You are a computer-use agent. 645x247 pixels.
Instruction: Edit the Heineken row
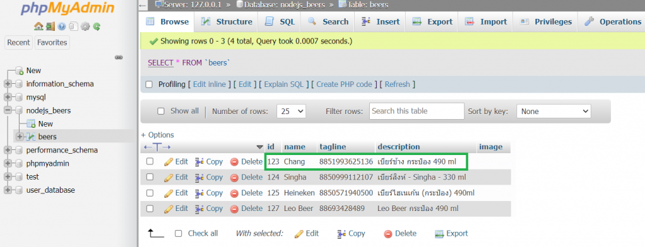click(176, 193)
